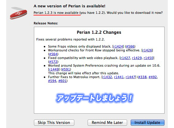Image resolution: width=174 pixels, height=128 pixels.
Task: Choose Remind Me Later
Action: (107, 123)
